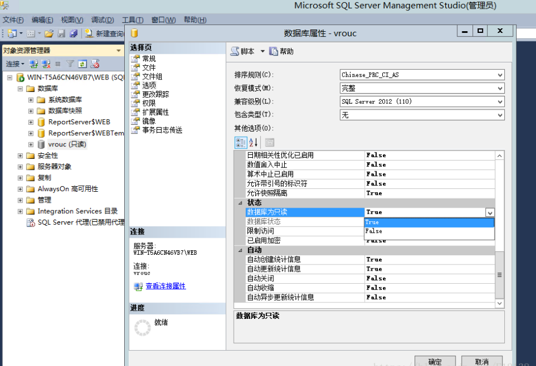Click the Open File folder icon in toolbar

tap(49, 33)
